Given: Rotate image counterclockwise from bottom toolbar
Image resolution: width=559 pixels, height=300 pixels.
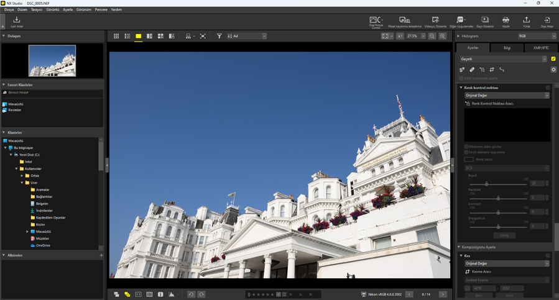Looking at the screenshot, I should 191,294.
